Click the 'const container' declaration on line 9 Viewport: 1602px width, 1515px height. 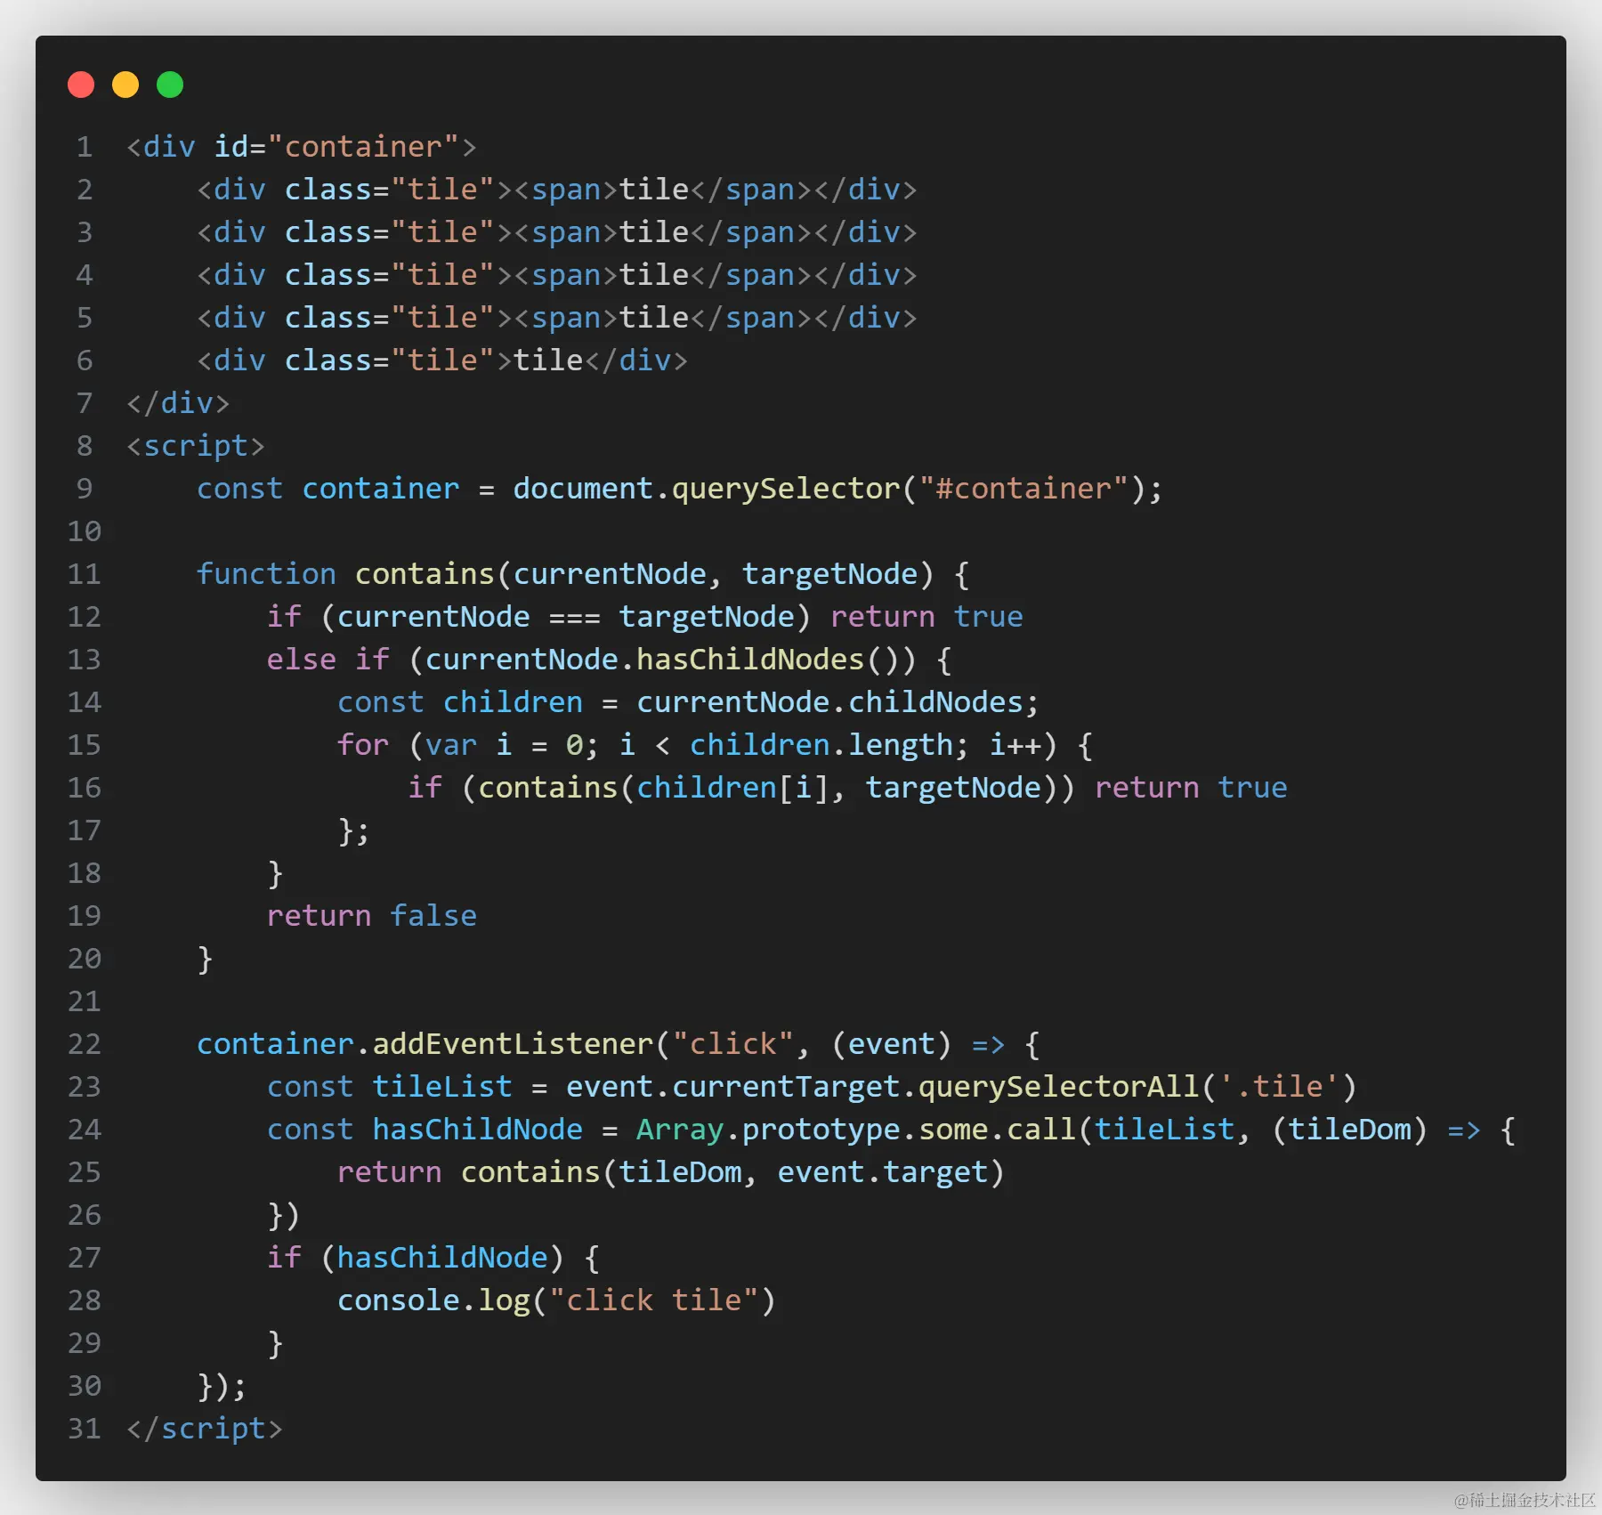tap(328, 489)
